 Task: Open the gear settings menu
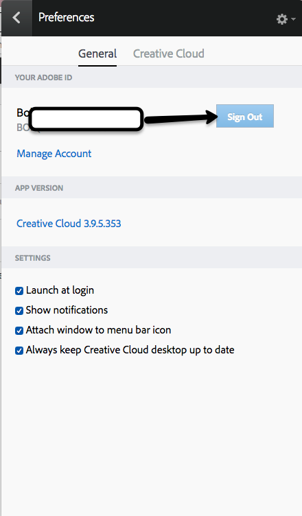coord(286,19)
